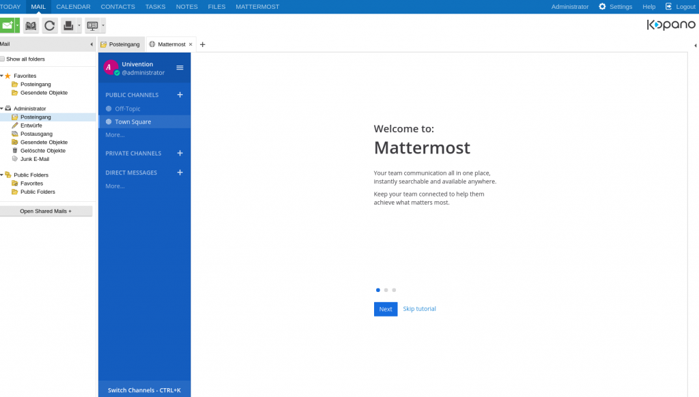
Task: Collapse the Mail navigation panel arrow
Action: click(91, 44)
